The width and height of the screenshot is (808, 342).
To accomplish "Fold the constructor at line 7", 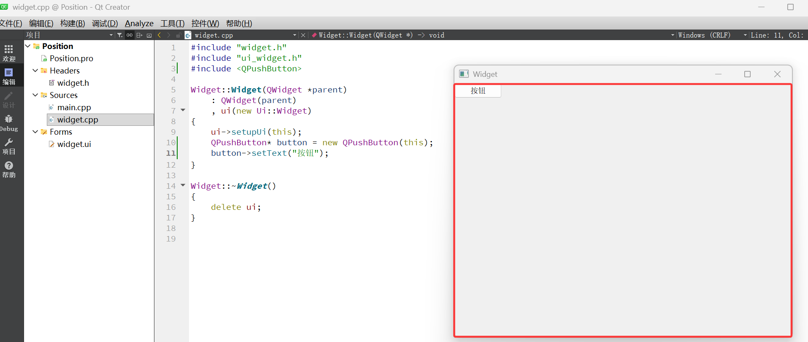I will [183, 110].
